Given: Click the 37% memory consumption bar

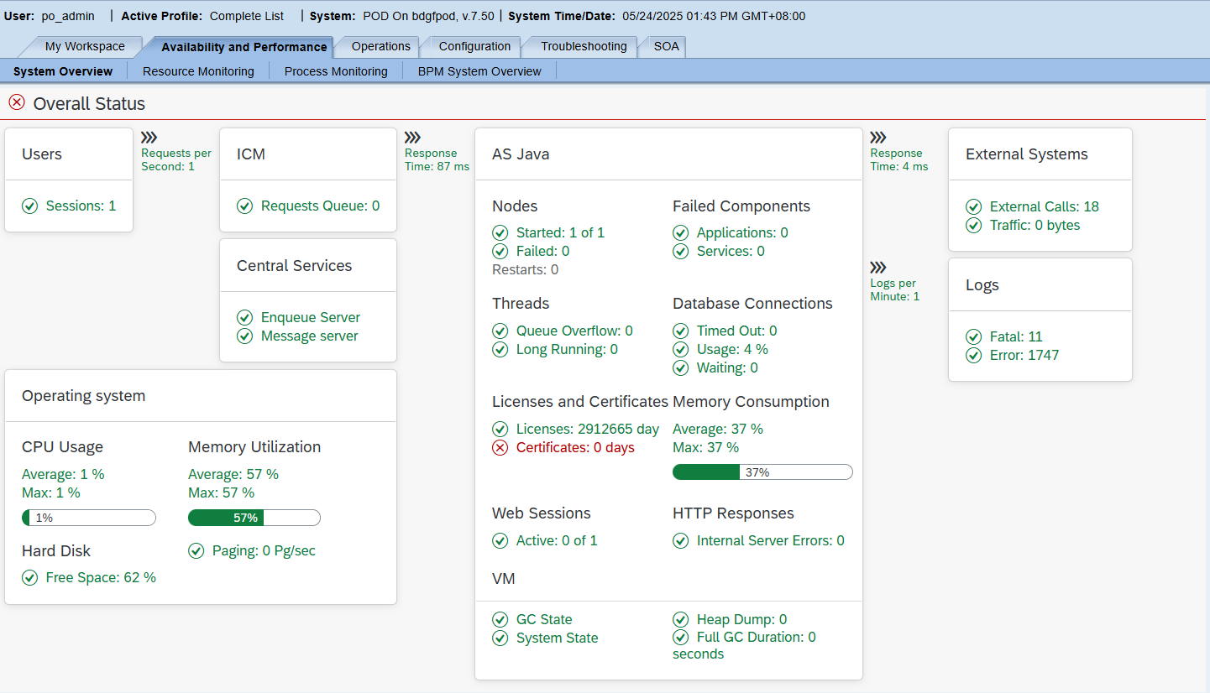Looking at the screenshot, I should [762, 472].
